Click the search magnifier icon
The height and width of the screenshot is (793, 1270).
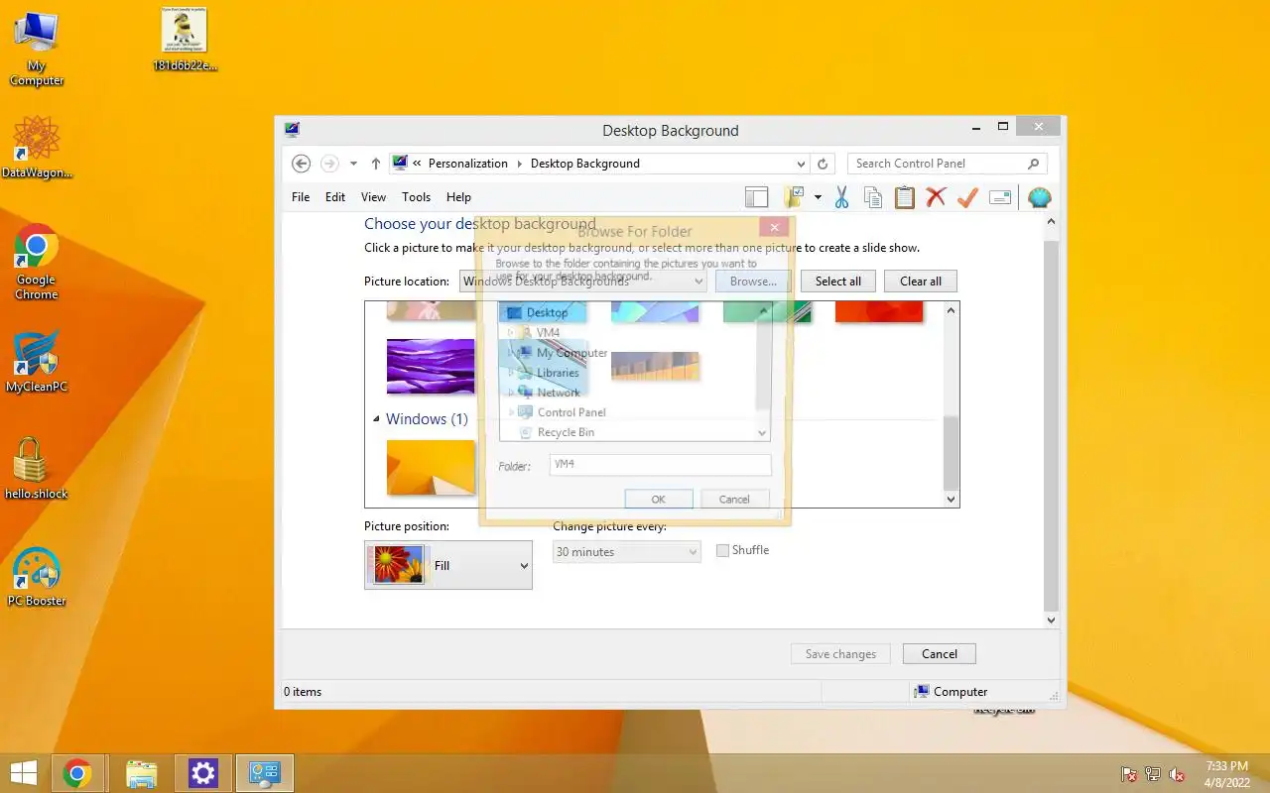pyautogui.click(x=1033, y=164)
